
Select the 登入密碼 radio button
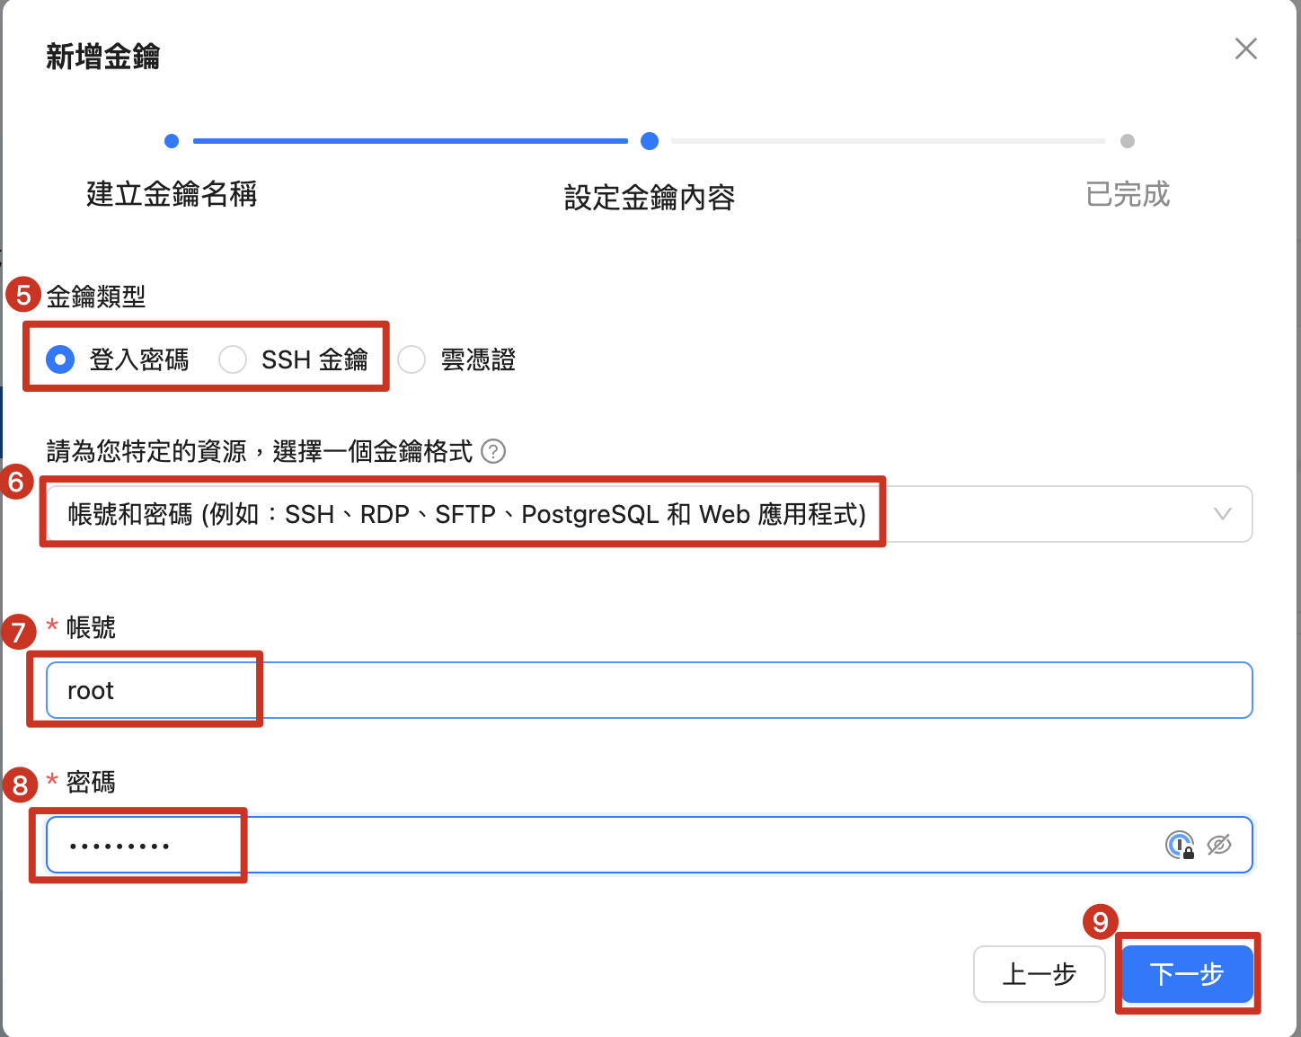click(60, 360)
